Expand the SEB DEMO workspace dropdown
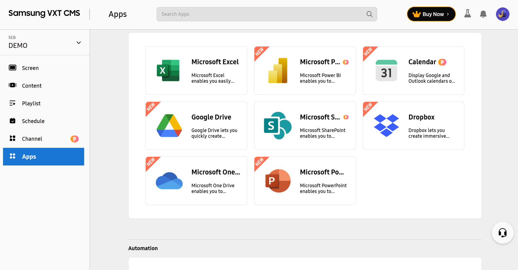 [79, 43]
